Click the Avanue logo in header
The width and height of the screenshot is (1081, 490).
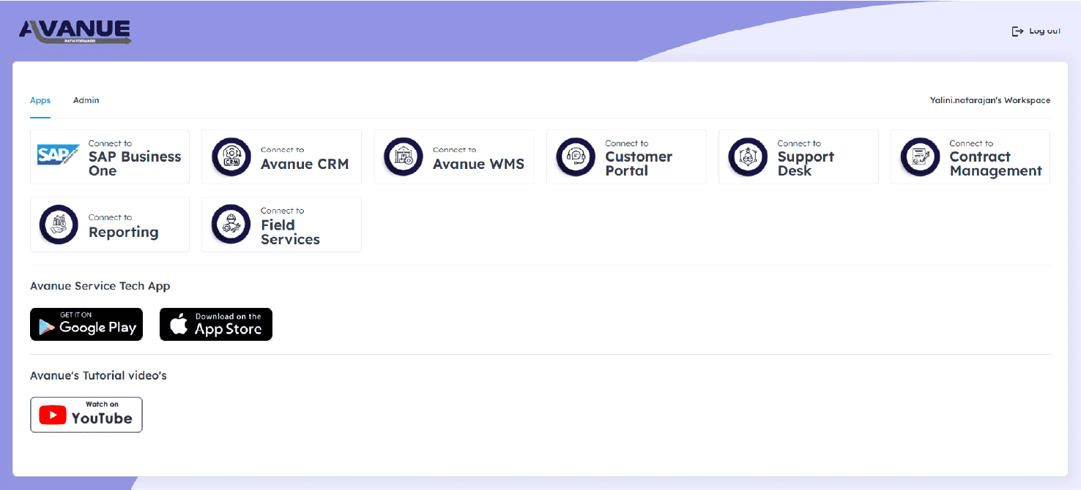click(75, 31)
